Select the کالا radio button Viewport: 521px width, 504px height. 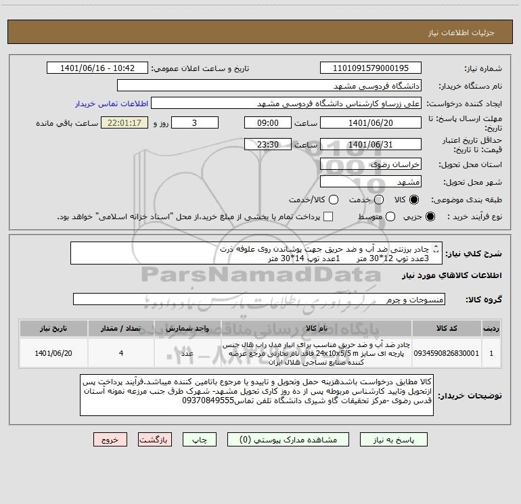[414, 200]
